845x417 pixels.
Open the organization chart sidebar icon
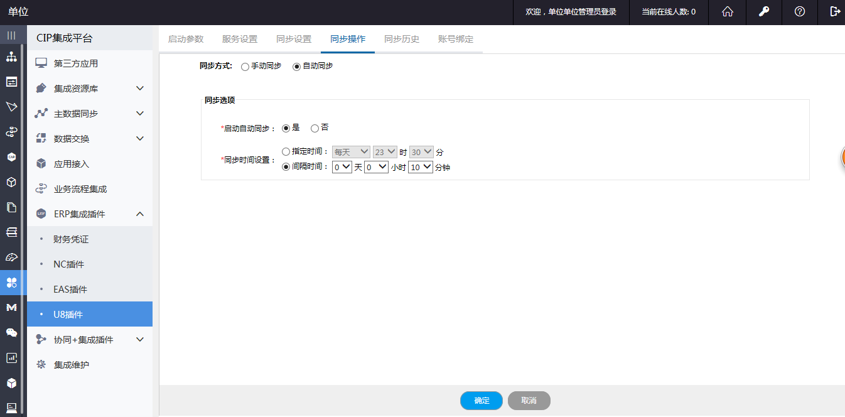click(11, 57)
